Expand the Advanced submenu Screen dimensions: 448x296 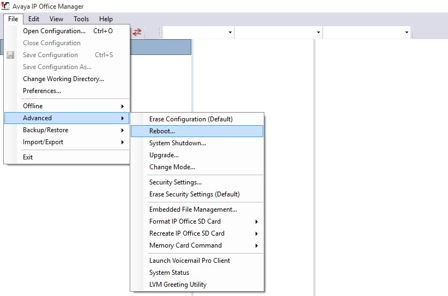[x=67, y=118]
